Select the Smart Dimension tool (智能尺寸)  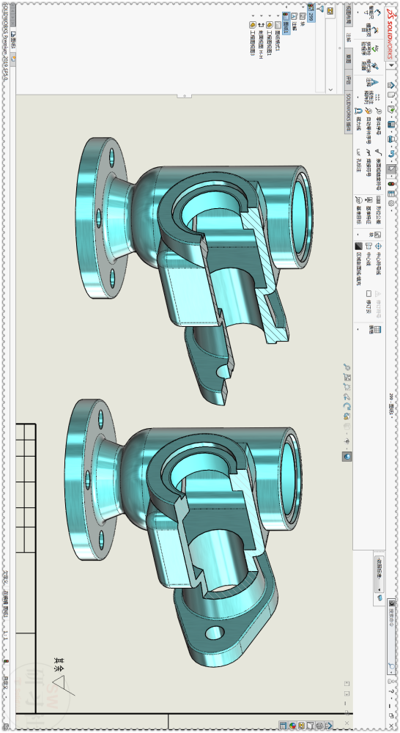(x=374, y=12)
